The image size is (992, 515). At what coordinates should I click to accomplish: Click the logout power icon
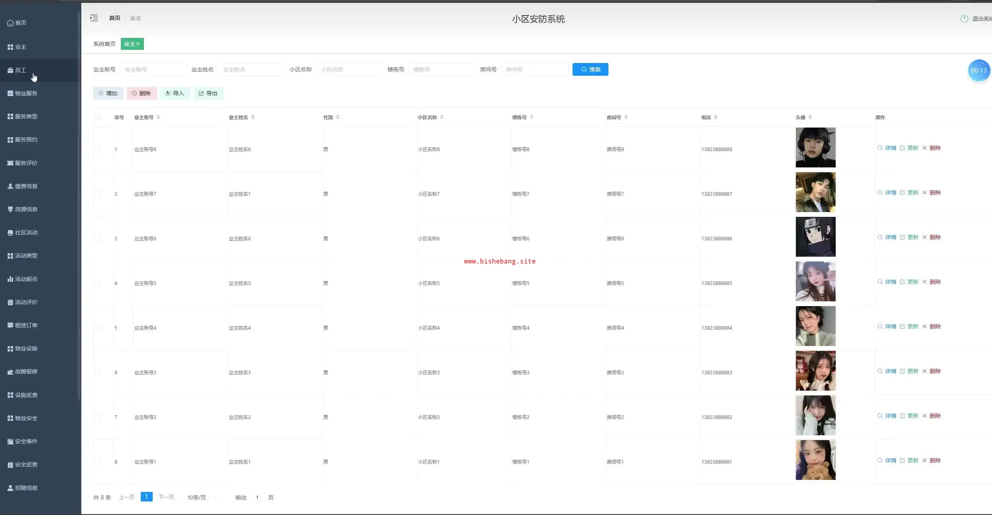click(x=964, y=19)
